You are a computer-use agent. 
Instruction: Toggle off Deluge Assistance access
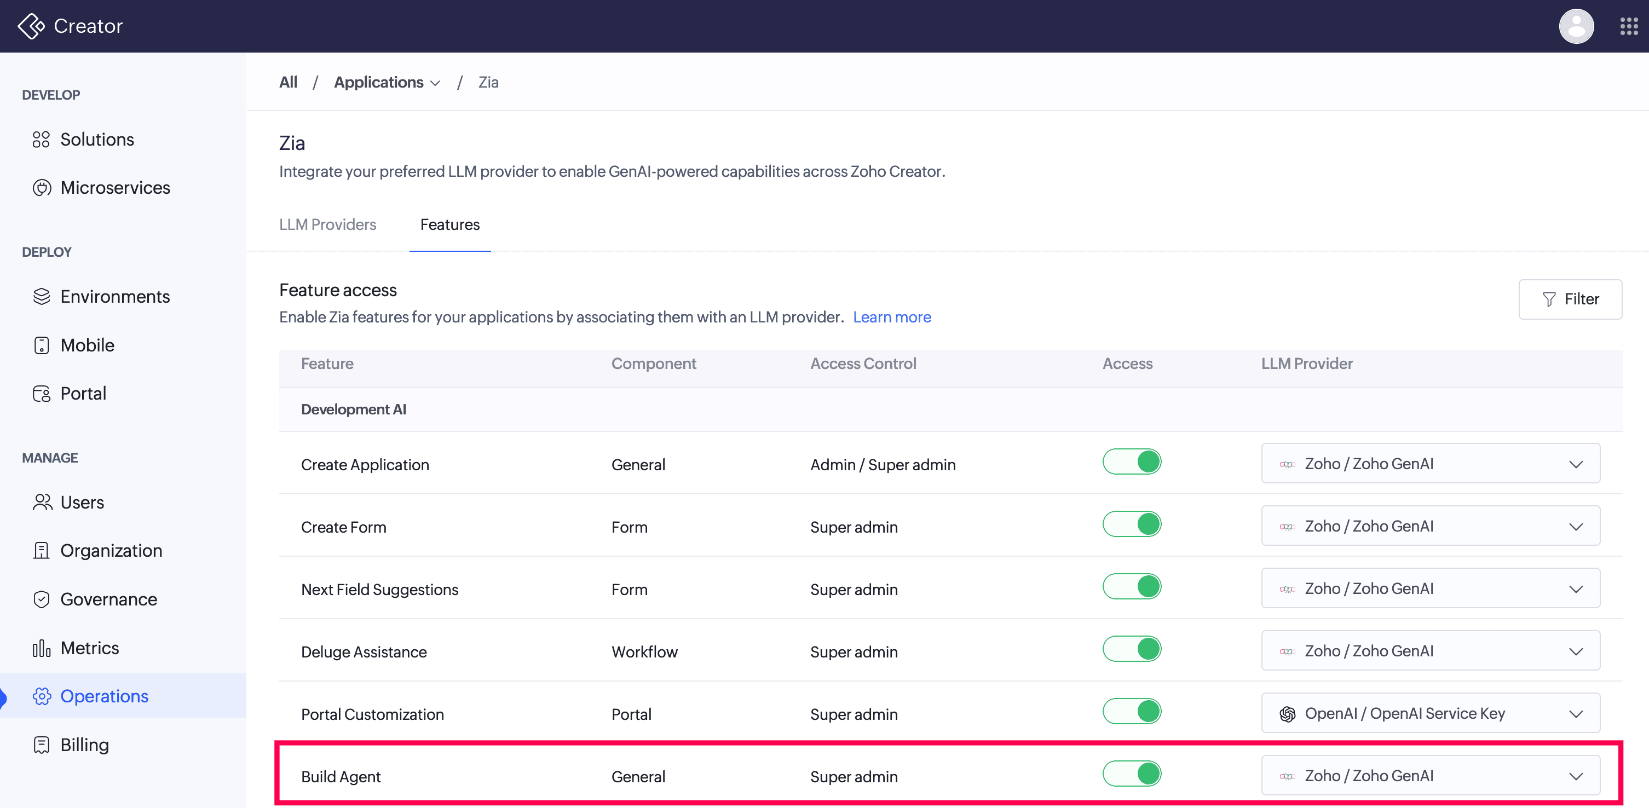click(x=1131, y=649)
